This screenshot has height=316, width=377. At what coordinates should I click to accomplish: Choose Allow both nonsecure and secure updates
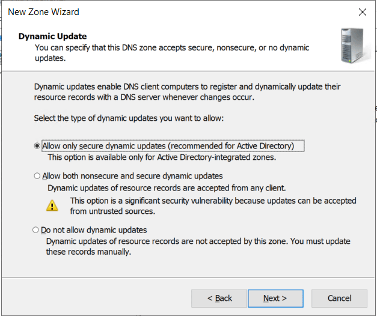pyautogui.click(x=37, y=176)
